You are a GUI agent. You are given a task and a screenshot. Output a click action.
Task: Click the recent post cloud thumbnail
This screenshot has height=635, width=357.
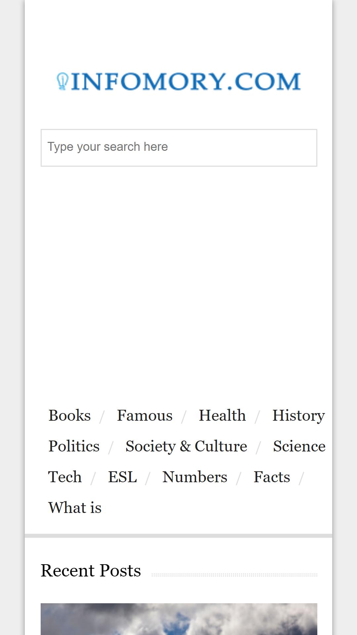coord(179,619)
